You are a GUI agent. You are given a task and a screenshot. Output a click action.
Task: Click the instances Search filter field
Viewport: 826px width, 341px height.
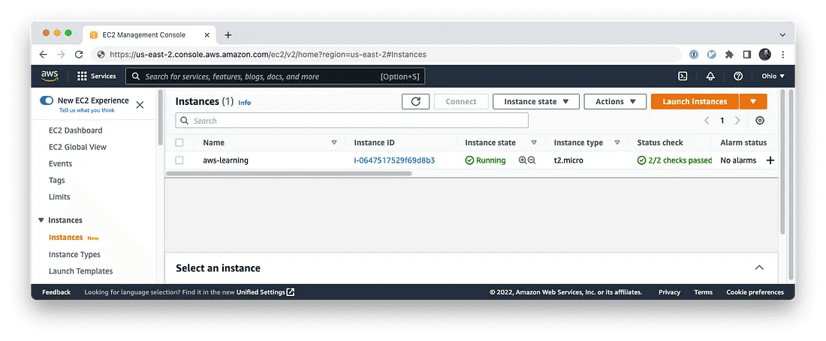click(x=351, y=121)
